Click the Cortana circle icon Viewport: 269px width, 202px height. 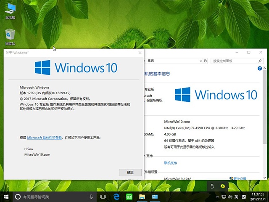(x=18, y=197)
